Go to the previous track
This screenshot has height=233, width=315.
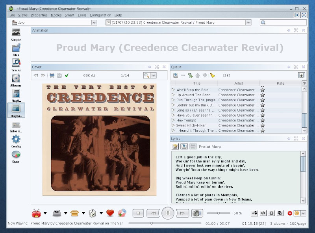click(x=153, y=213)
